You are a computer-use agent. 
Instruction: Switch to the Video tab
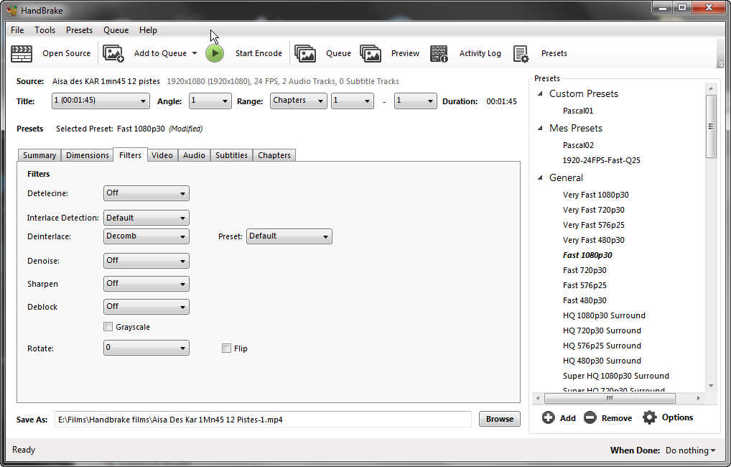tap(162, 155)
